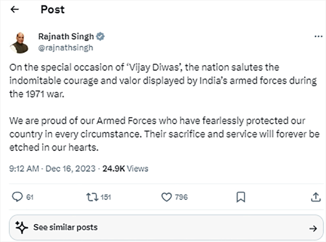
Task: Bookmark this post
Action: [x=241, y=197]
